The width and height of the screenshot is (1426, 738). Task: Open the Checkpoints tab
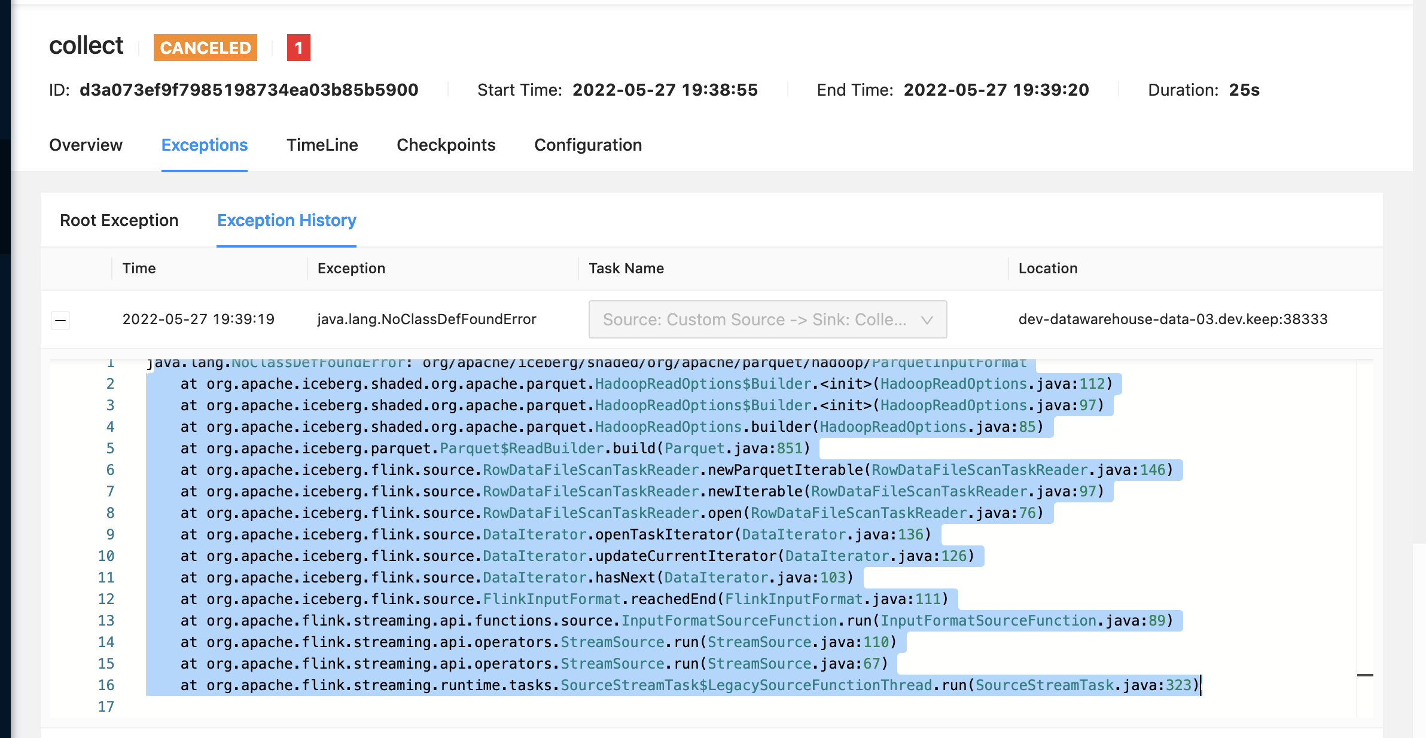pos(446,145)
